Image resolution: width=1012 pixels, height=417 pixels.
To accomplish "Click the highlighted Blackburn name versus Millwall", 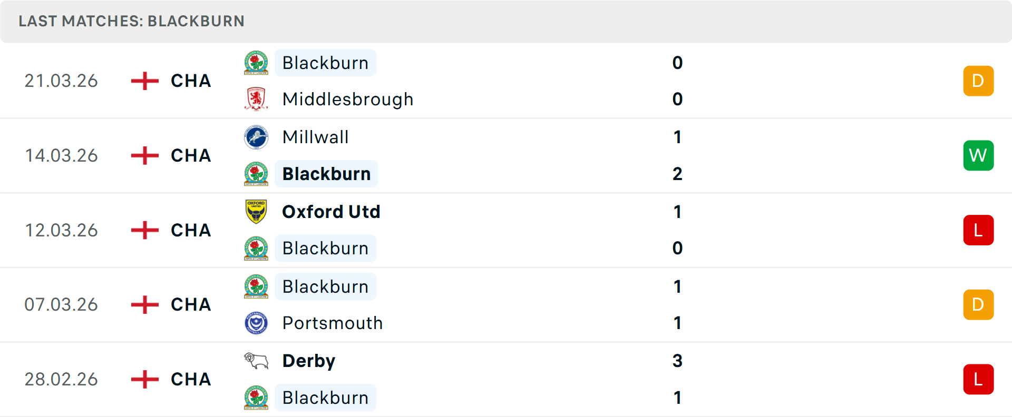I will coord(326,174).
